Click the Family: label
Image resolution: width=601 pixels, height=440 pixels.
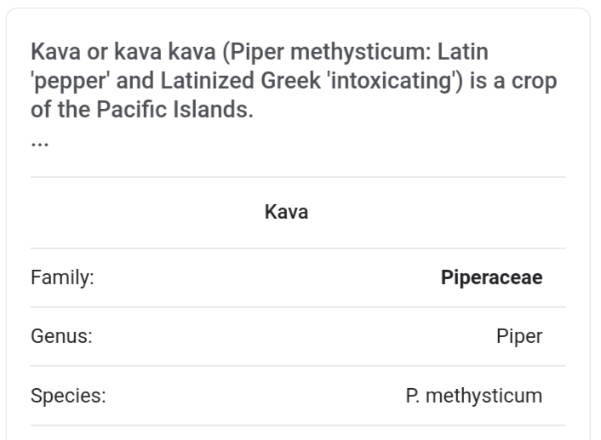62,278
